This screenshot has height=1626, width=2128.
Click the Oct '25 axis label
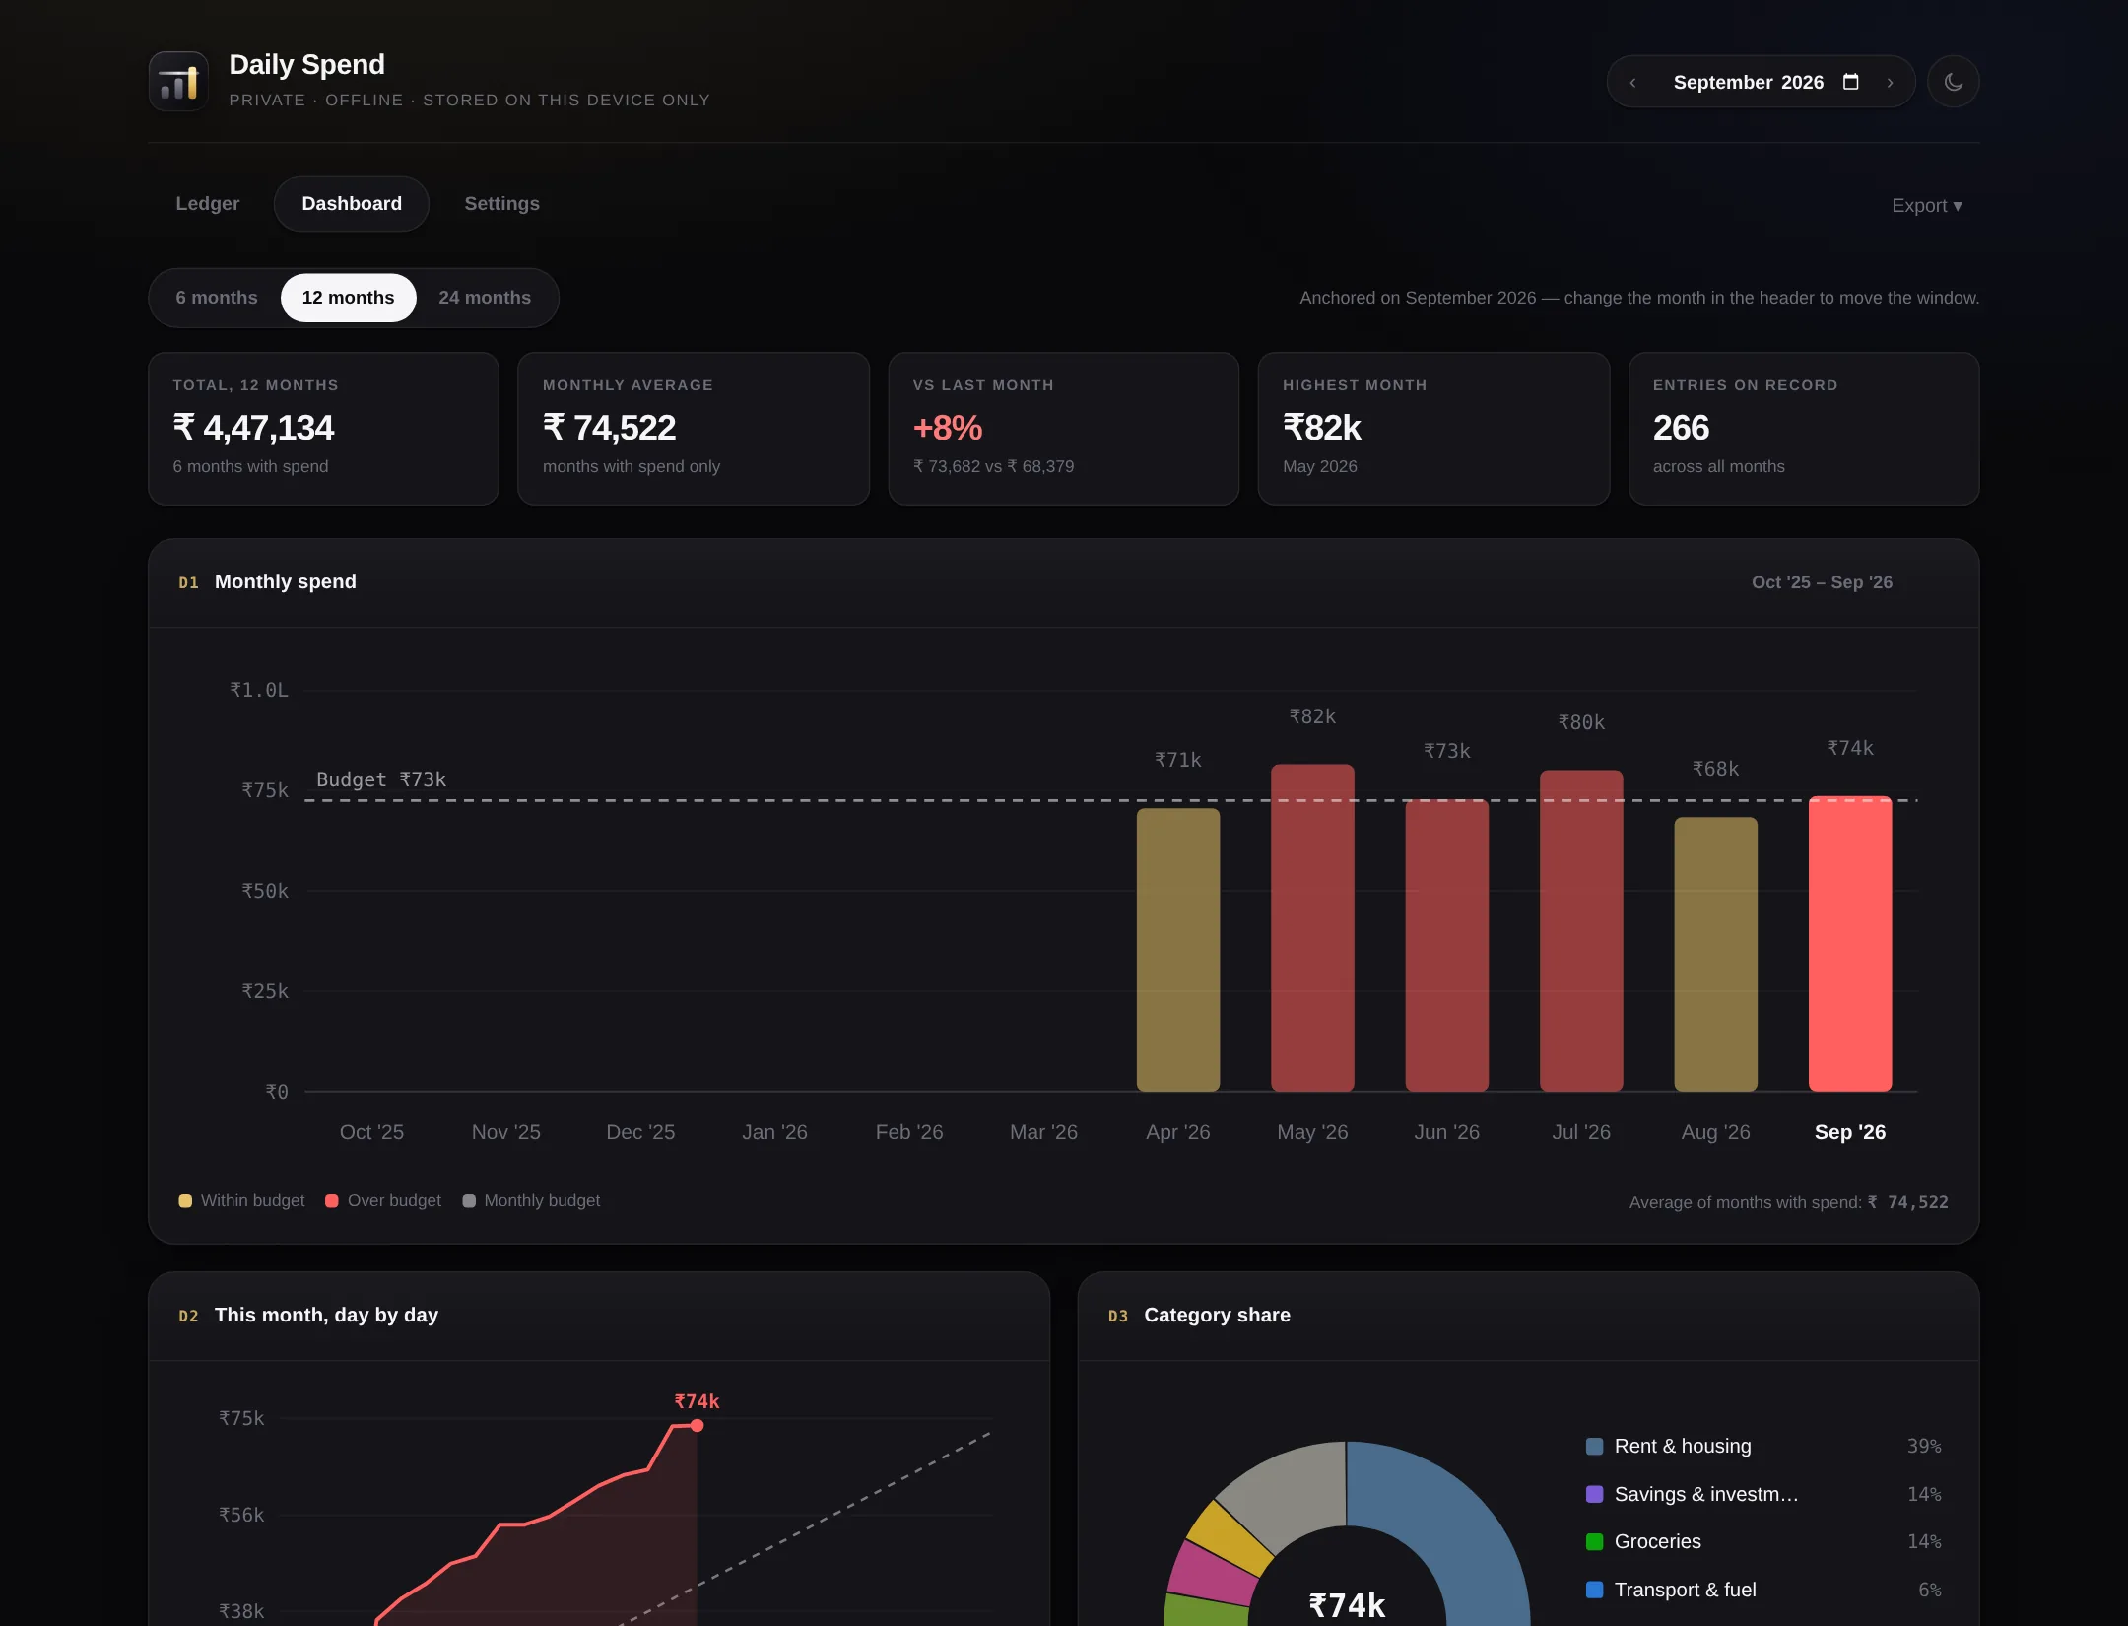[x=371, y=1132]
